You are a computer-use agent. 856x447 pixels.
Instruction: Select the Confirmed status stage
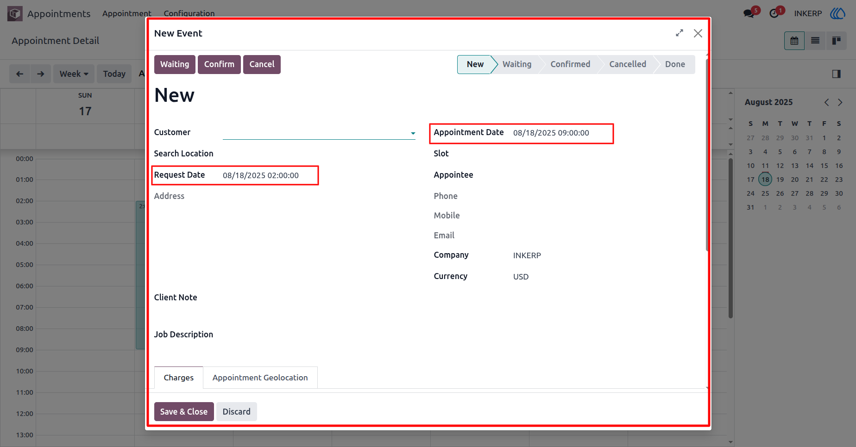570,64
